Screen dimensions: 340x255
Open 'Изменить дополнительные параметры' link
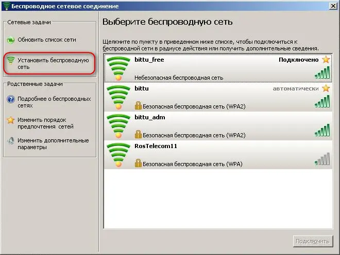click(x=53, y=144)
